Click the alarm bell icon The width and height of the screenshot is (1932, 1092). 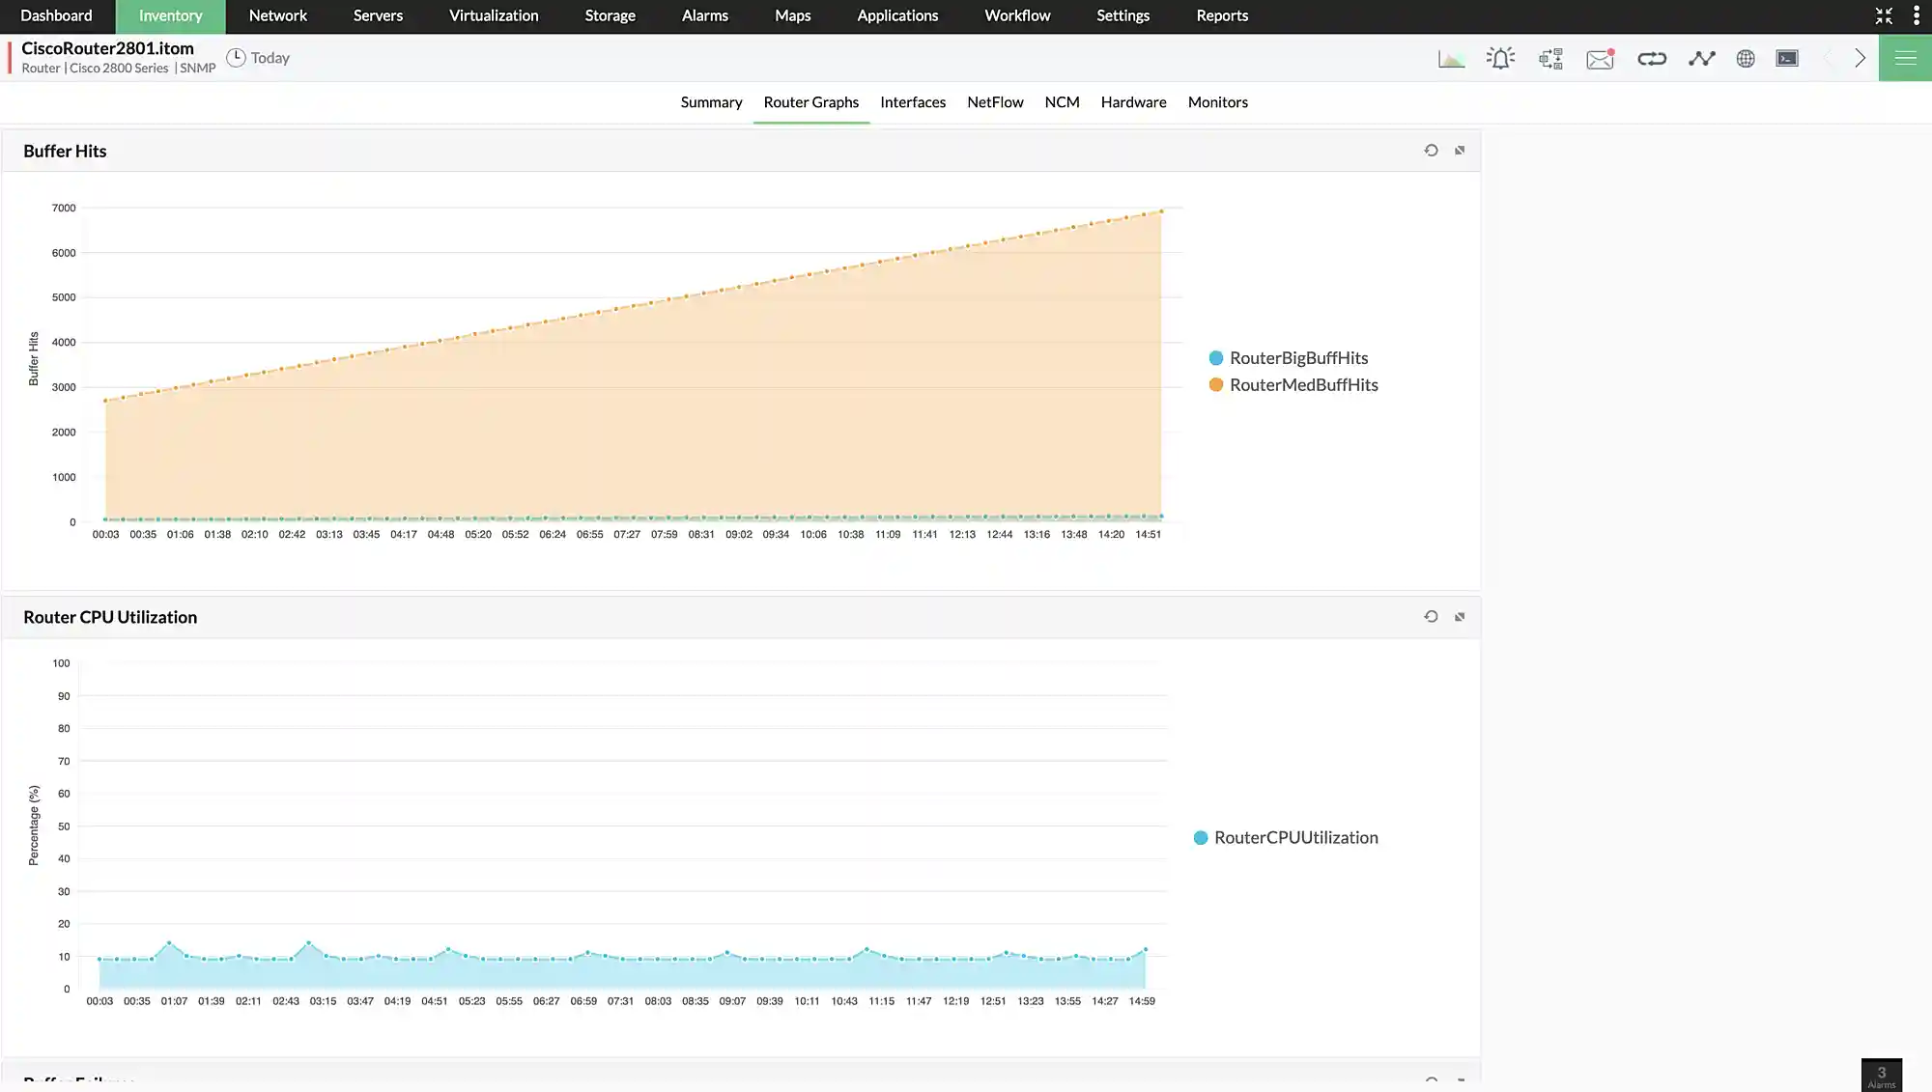tap(1500, 59)
